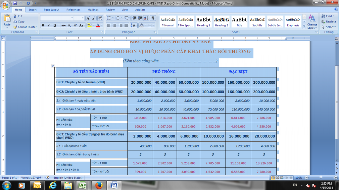Toggle Strikethrough formatting
Screen dimensions: 339x190
63,25
